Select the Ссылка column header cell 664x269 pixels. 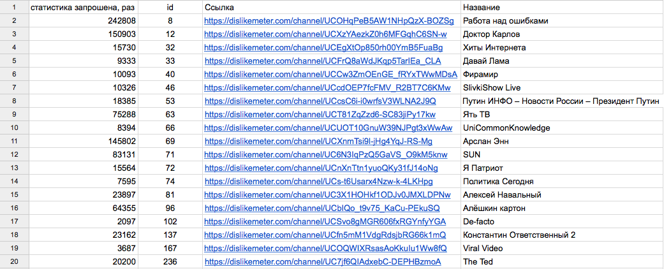[x=332, y=7]
